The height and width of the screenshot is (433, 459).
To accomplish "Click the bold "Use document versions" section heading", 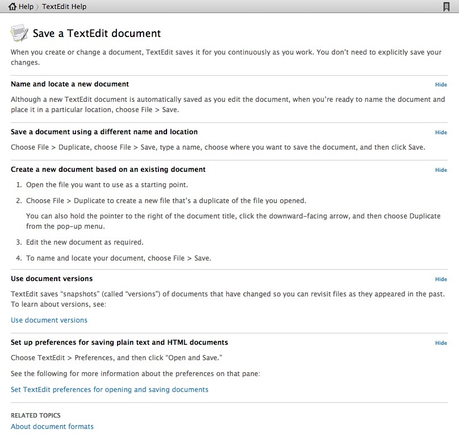I will pyautogui.click(x=52, y=279).
